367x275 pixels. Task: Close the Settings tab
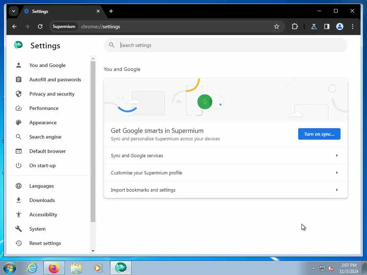tap(98, 11)
